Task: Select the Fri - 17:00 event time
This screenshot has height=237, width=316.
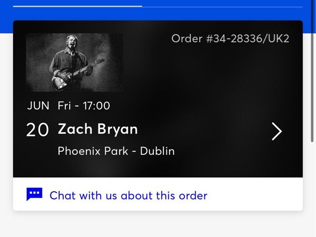Action: point(84,106)
